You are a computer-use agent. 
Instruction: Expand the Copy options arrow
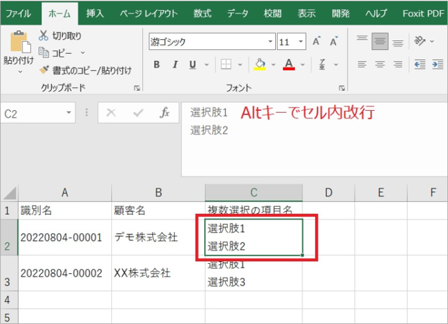click(x=83, y=53)
